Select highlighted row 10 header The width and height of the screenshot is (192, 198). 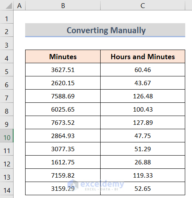click(x=6, y=136)
